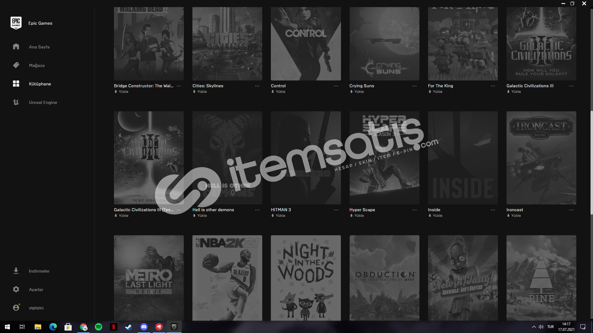The height and width of the screenshot is (333, 593).
Task: Click Yükle under Inside
Action: click(435, 216)
